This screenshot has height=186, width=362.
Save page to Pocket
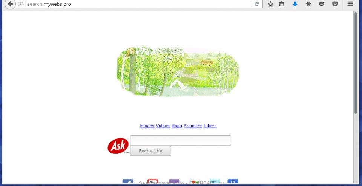(335, 4)
